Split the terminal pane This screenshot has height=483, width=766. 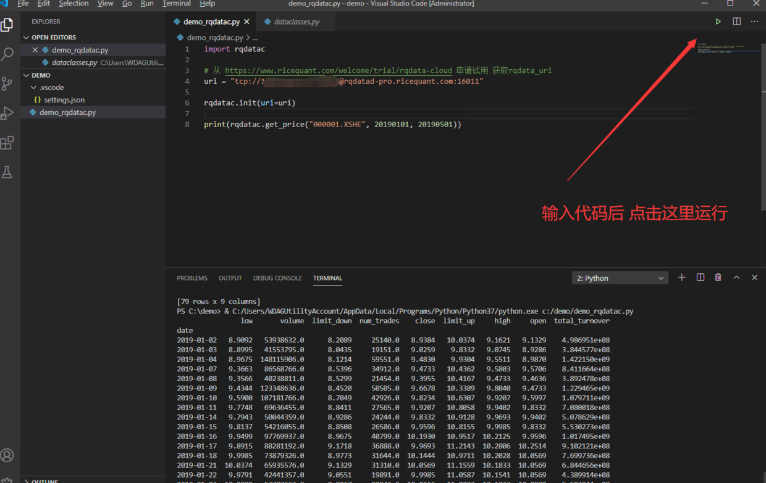point(700,278)
